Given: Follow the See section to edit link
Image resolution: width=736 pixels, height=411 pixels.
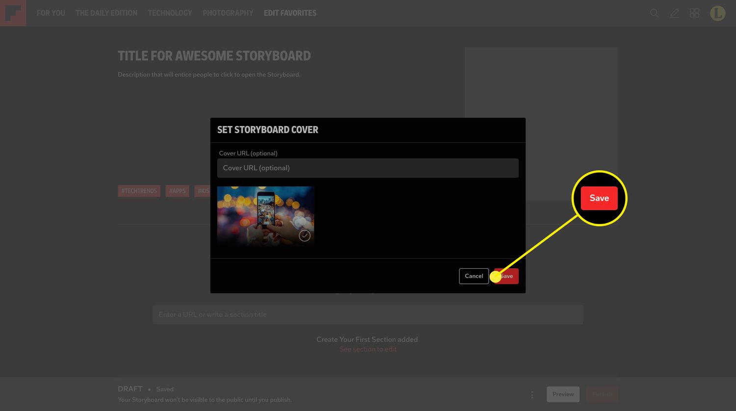Looking at the screenshot, I should pyautogui.click(x=368, y=349).
